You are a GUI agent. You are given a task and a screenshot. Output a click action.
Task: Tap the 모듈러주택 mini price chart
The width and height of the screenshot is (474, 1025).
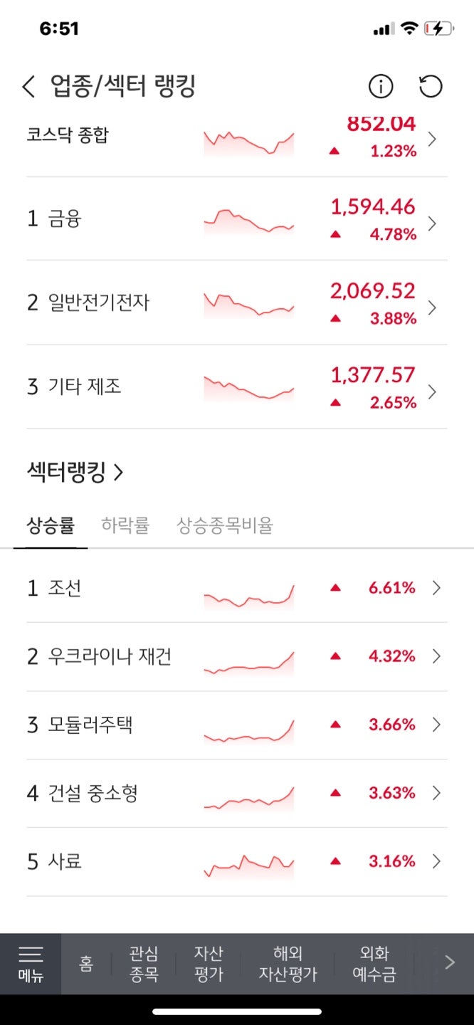pyautogui.click(x=249, y=725)
